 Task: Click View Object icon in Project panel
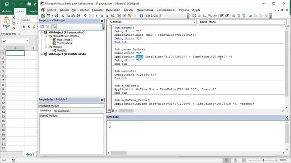pyautogui.click(x=47, y=27)
